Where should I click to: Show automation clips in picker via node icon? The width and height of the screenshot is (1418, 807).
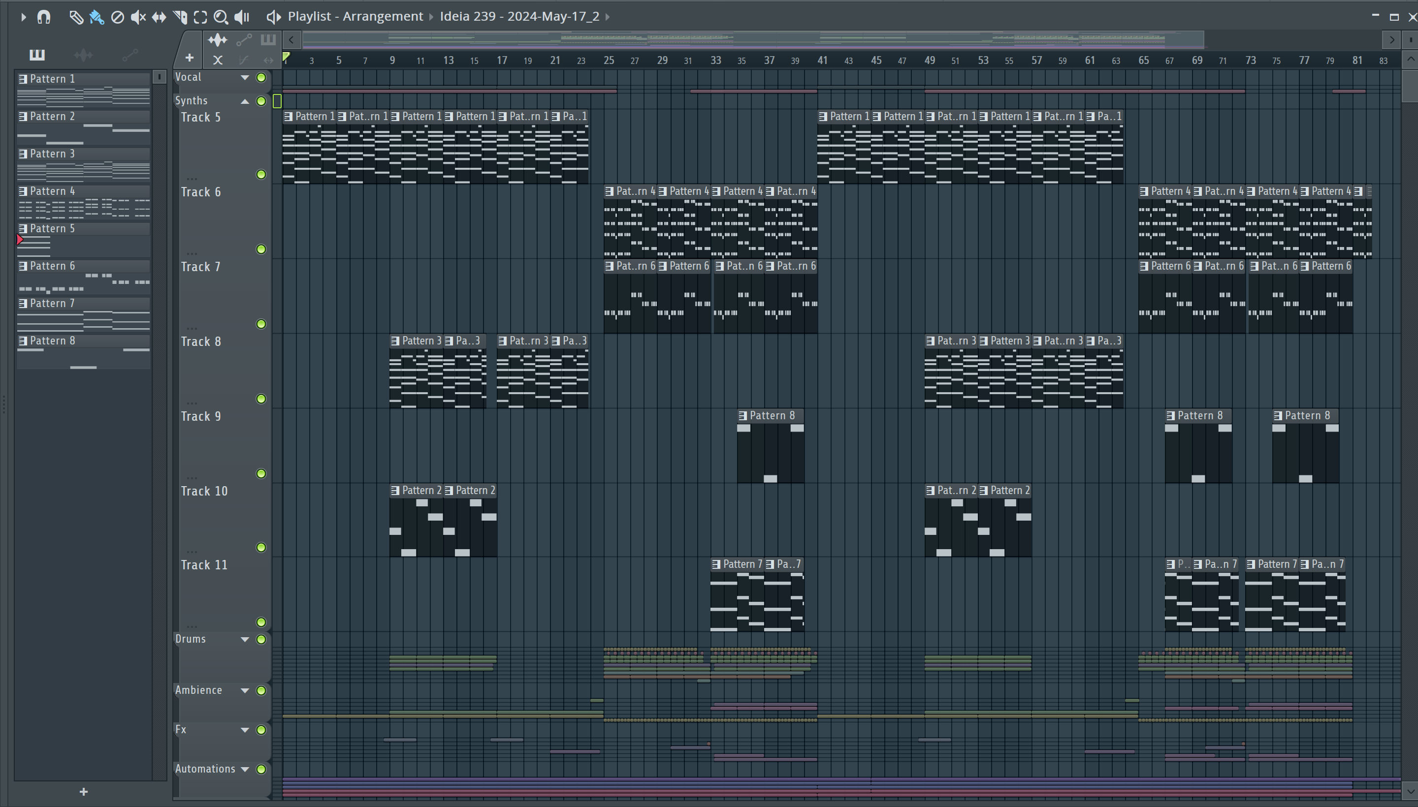pyautogui.click(x=130, y=54)
